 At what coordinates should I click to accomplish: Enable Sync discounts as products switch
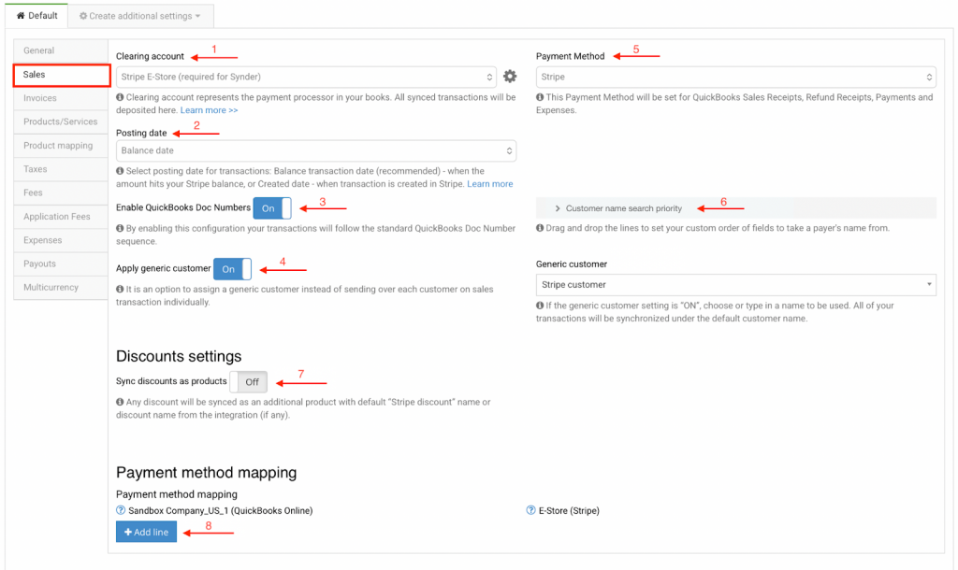[x=248, y=382]
